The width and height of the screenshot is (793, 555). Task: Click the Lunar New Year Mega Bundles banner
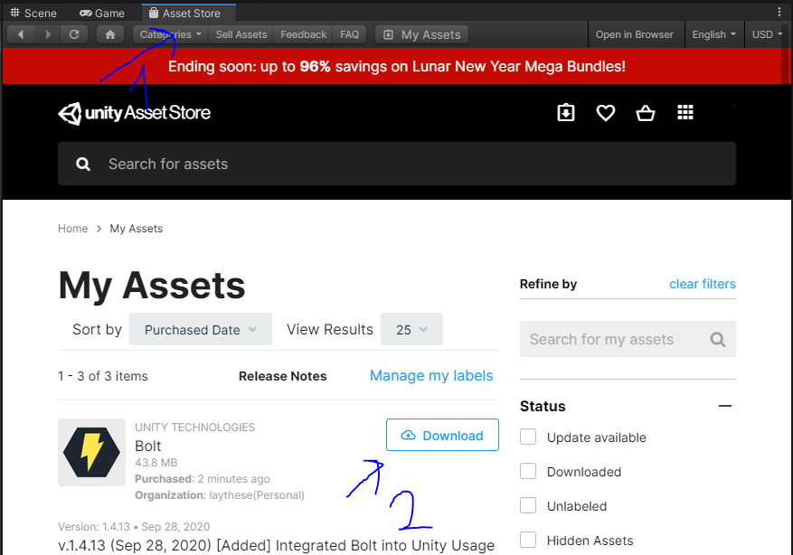click(396, 66)
